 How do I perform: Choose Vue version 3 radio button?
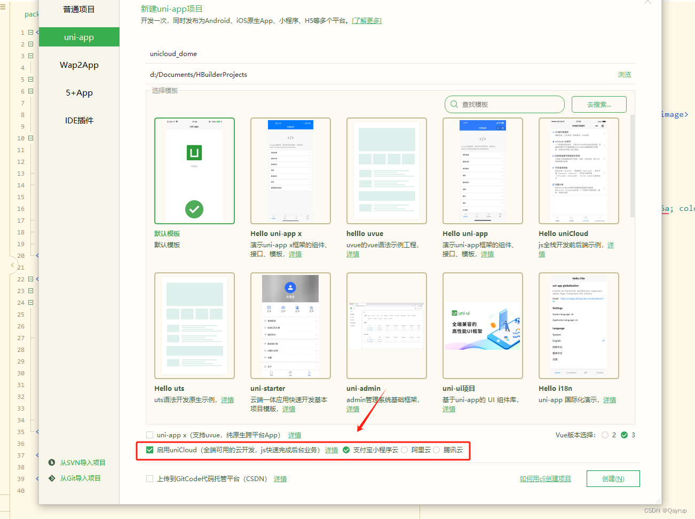[x=624, y=435]
